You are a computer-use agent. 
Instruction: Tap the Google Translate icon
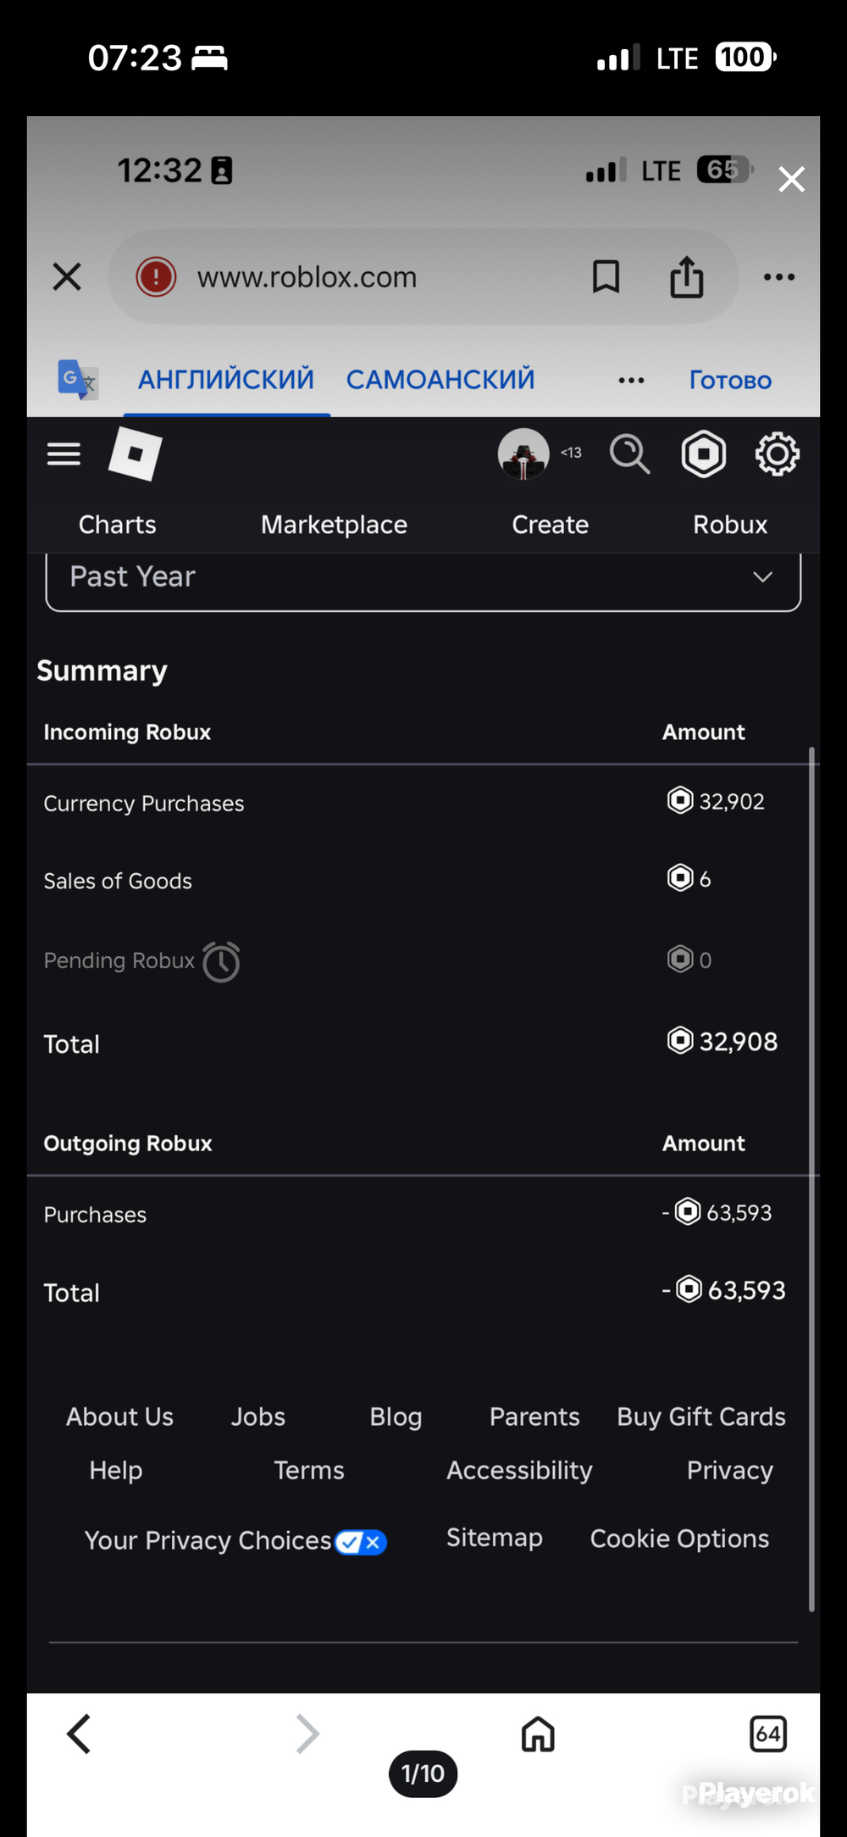coord(78,379)
